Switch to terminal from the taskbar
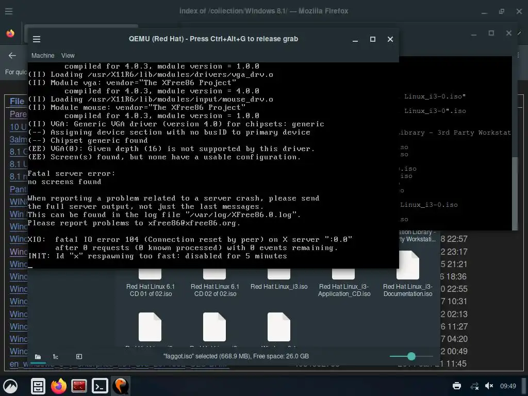The image size is (528, 396). 100,386
